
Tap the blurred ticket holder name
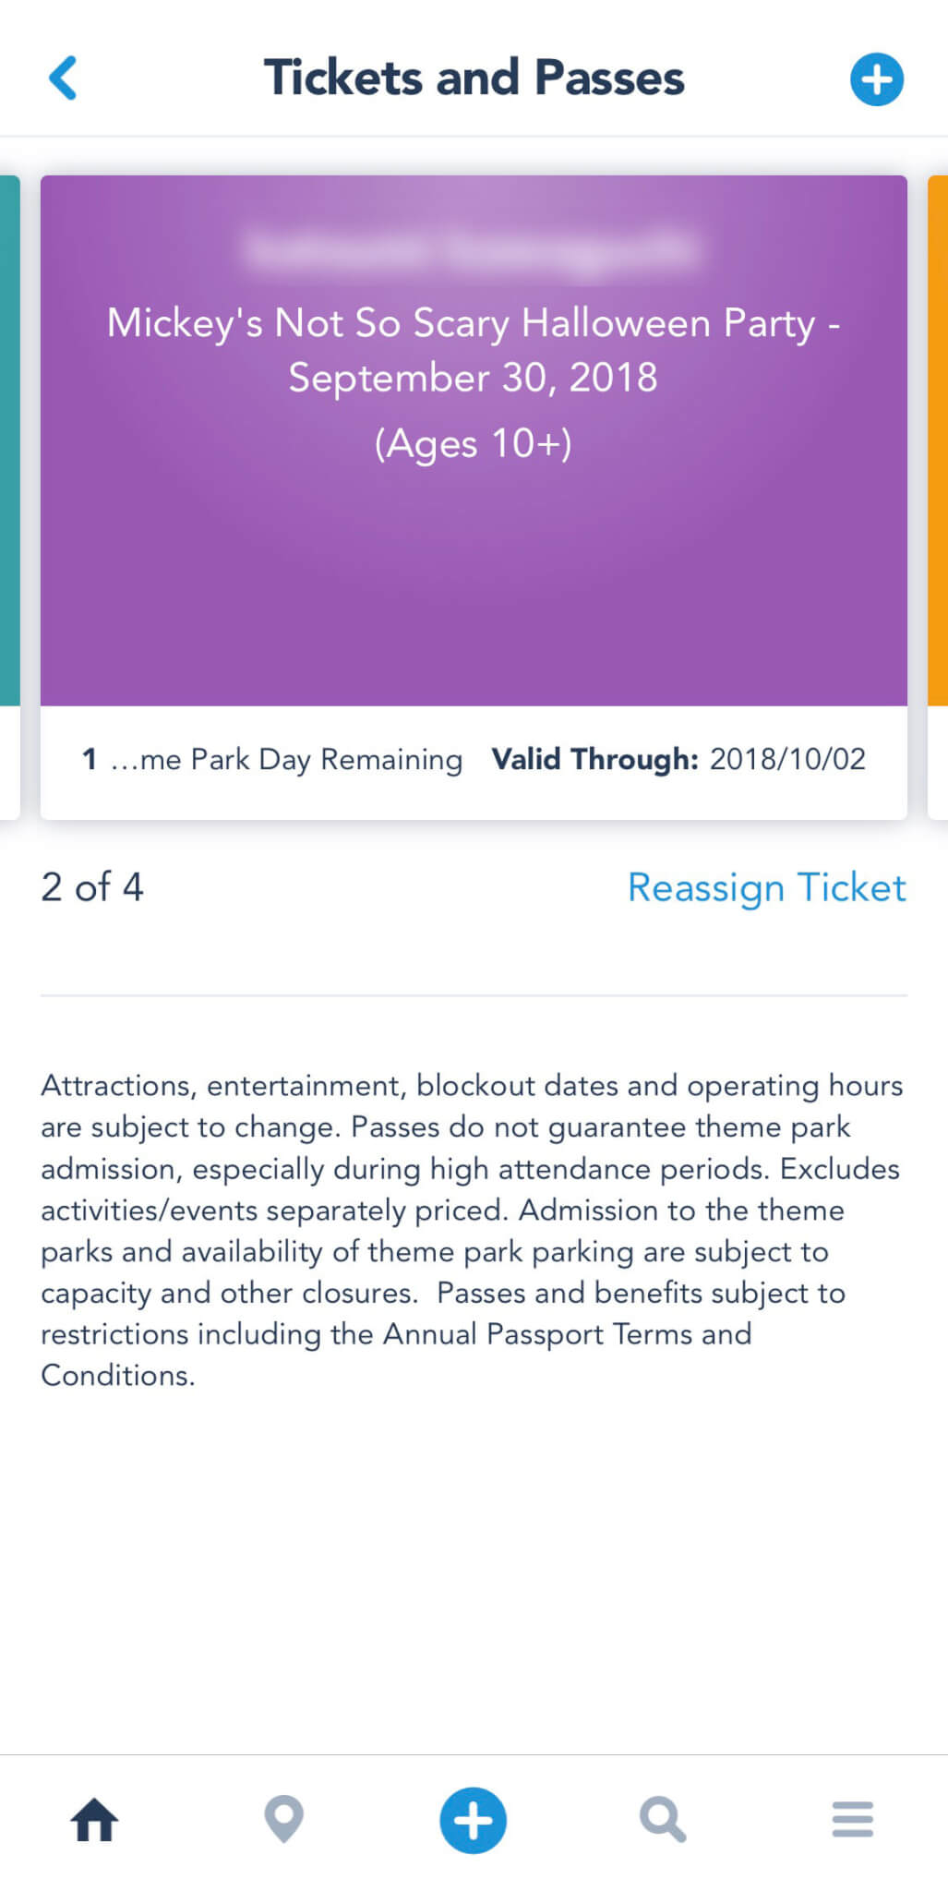click(473, 249)
